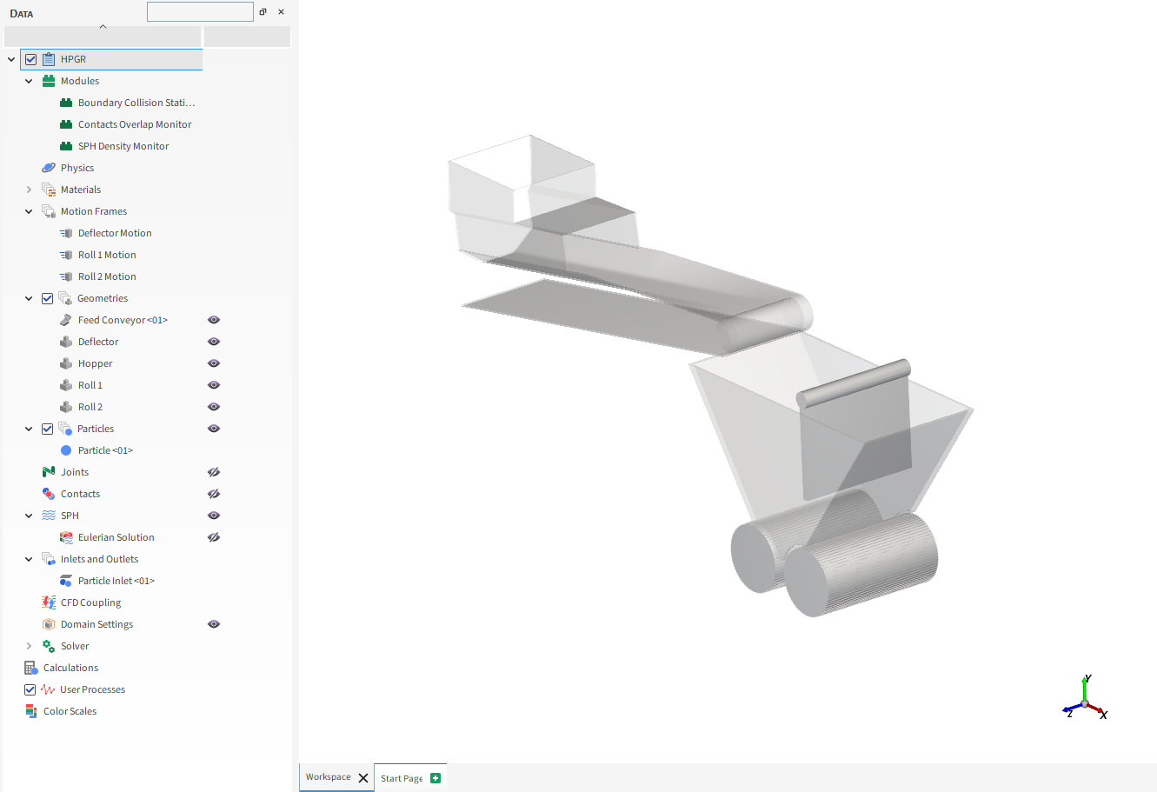The height and width of the screenshot is (792, 1157).
Task: Click the Data panel search field
Action: click(x=200, y=11)
